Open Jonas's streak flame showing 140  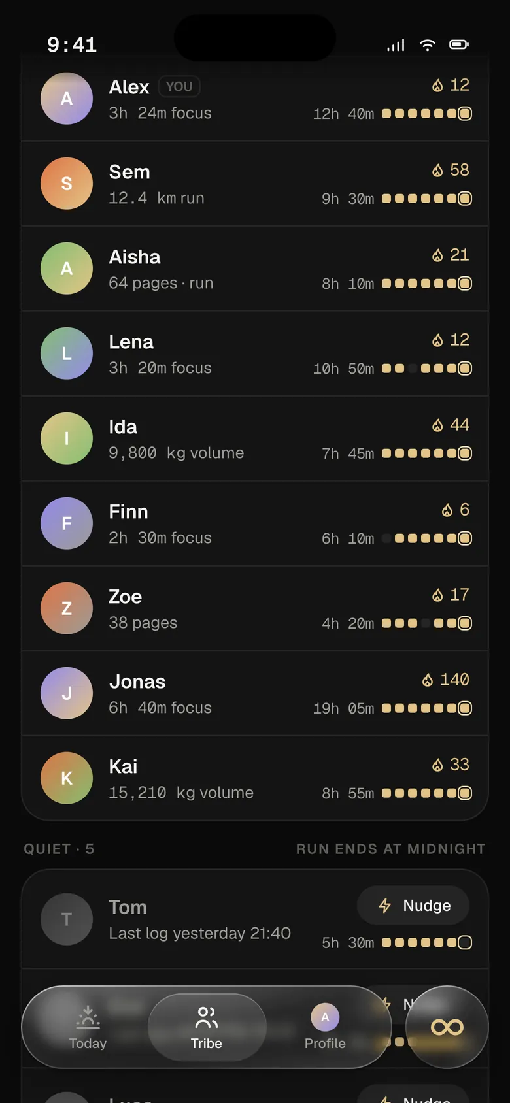click(446, 680)
